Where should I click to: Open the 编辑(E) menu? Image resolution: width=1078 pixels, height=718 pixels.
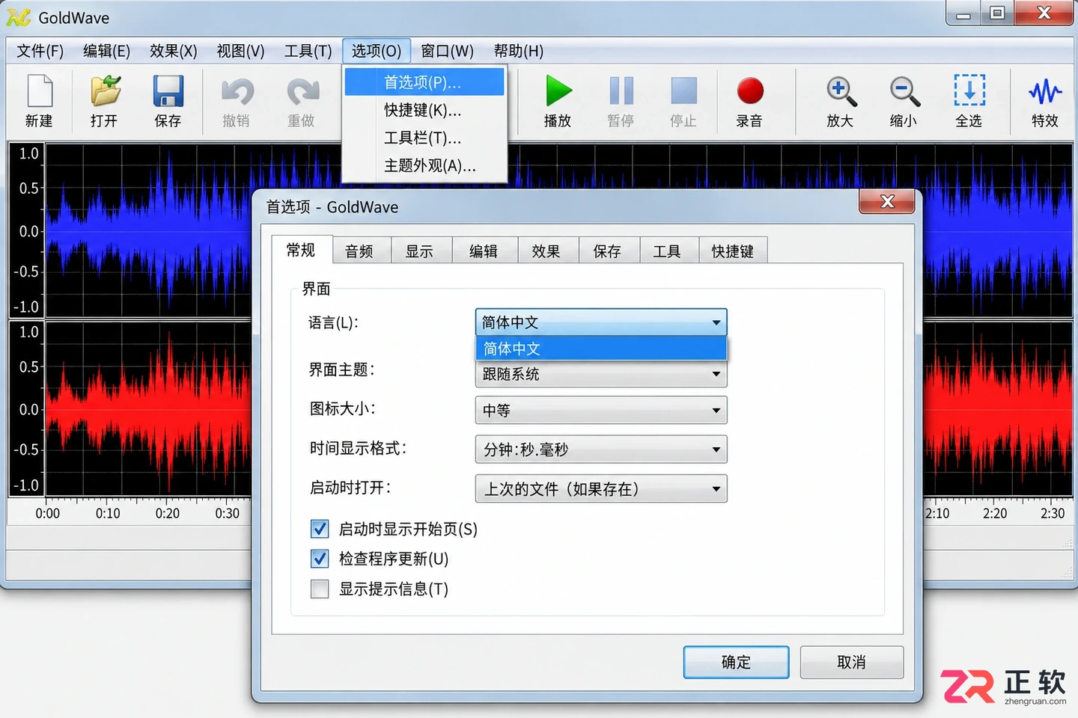coord(106,51)
